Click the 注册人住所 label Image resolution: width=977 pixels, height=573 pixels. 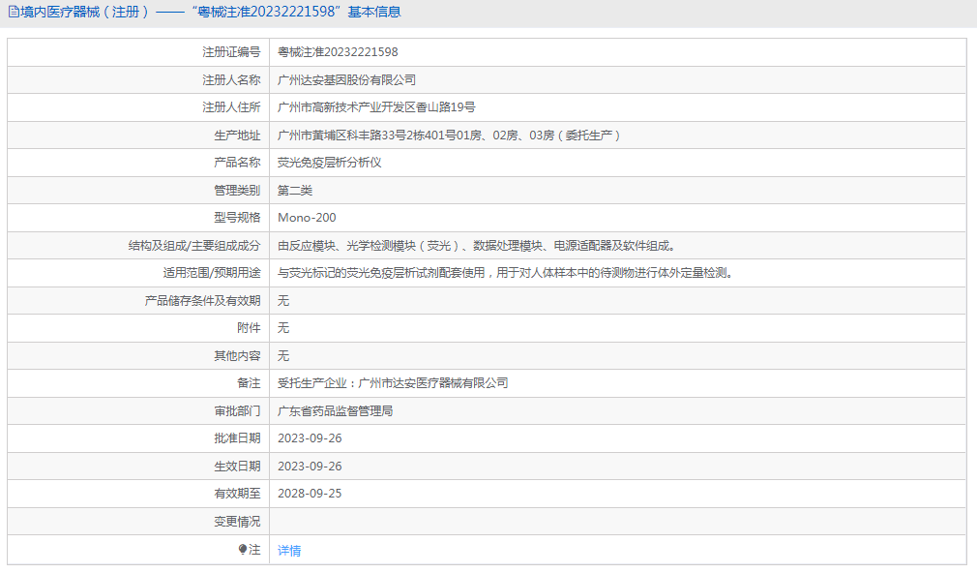click(231, 107)
